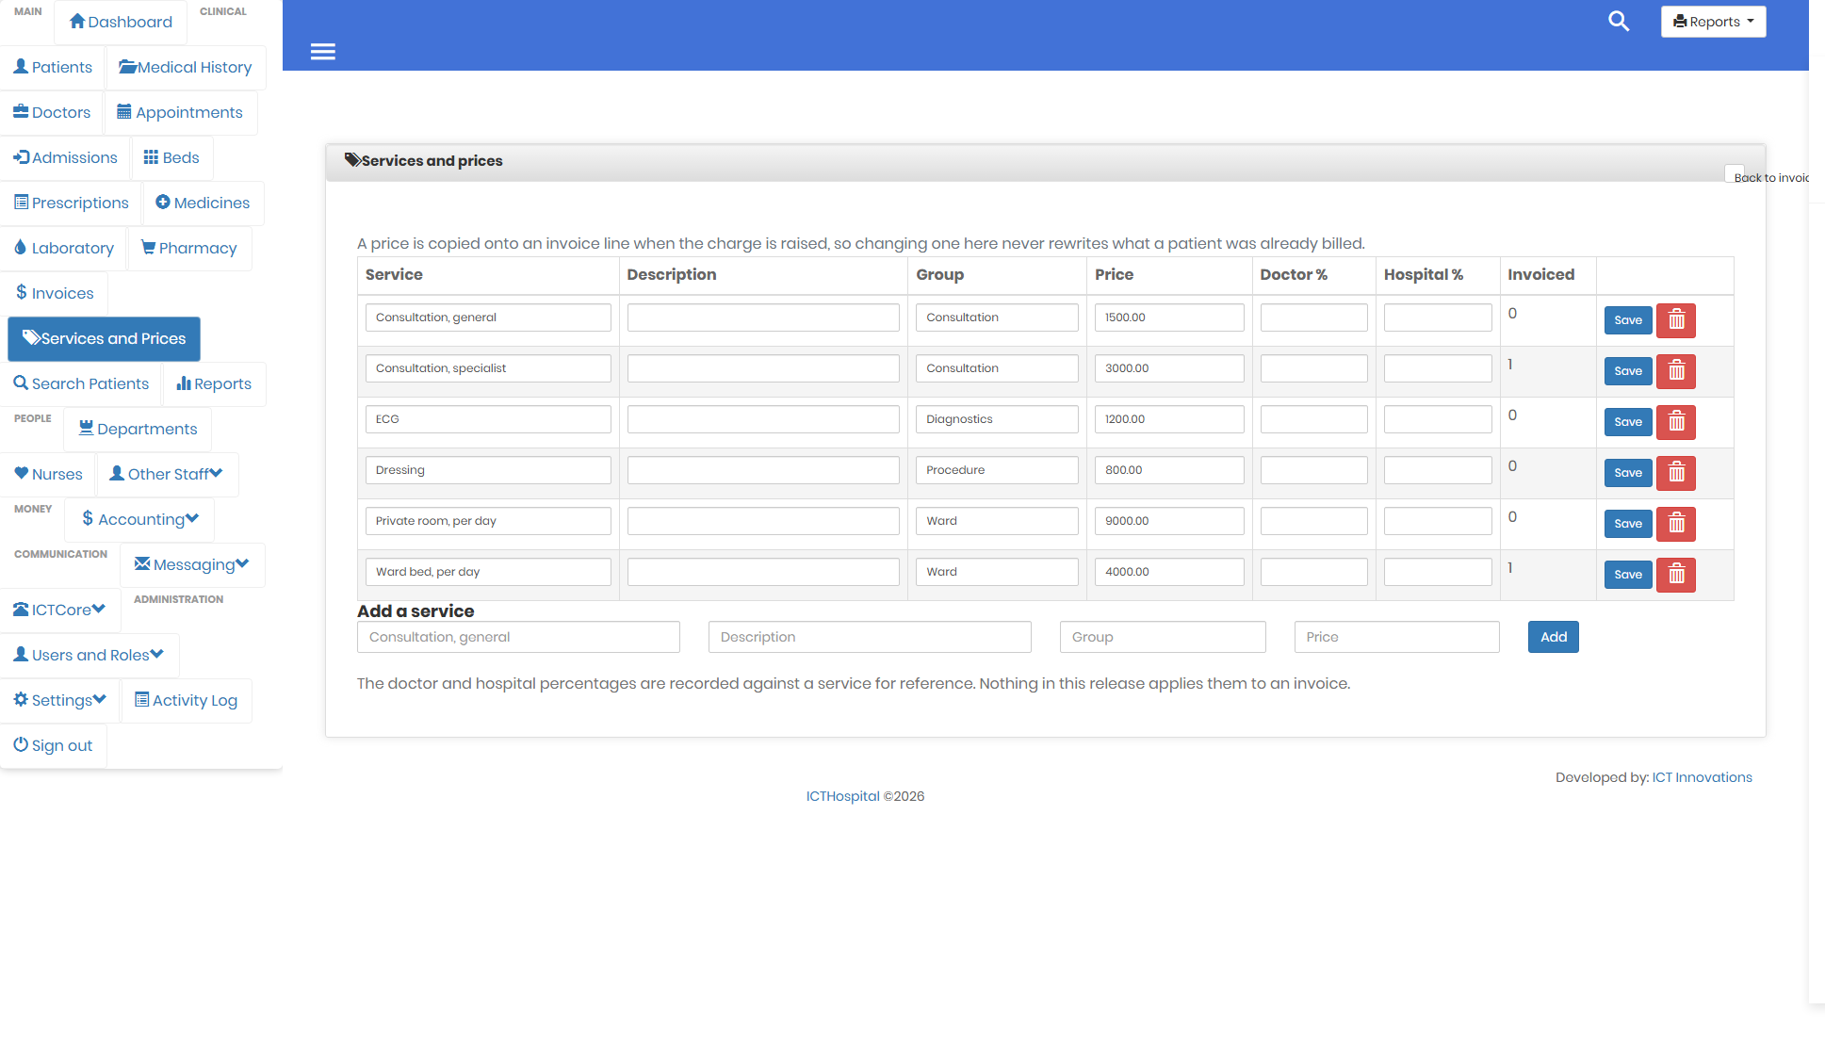Expand the Messaging submenu

tap(192, 564)
